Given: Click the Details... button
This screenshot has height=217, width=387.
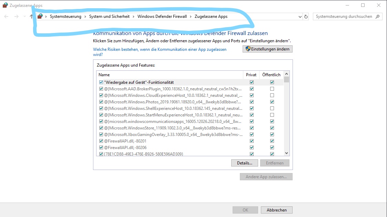Looking at the screenshot, I should pyautogui.click(x=245, y=163).
